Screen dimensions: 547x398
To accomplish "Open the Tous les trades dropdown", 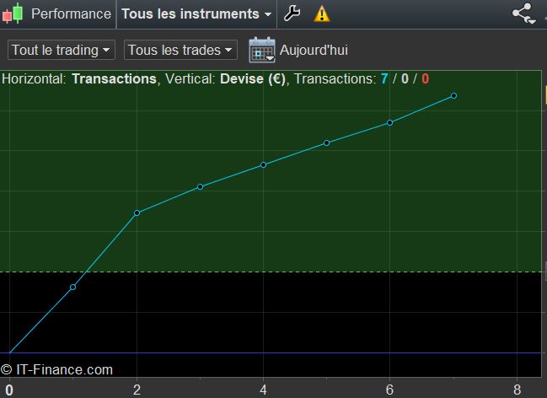I will pyautogui.click(x=180, y=50).
